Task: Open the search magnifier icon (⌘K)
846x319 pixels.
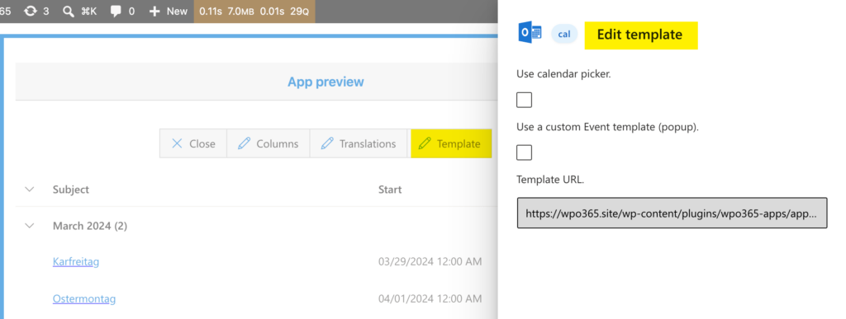Action: [68, 11]
